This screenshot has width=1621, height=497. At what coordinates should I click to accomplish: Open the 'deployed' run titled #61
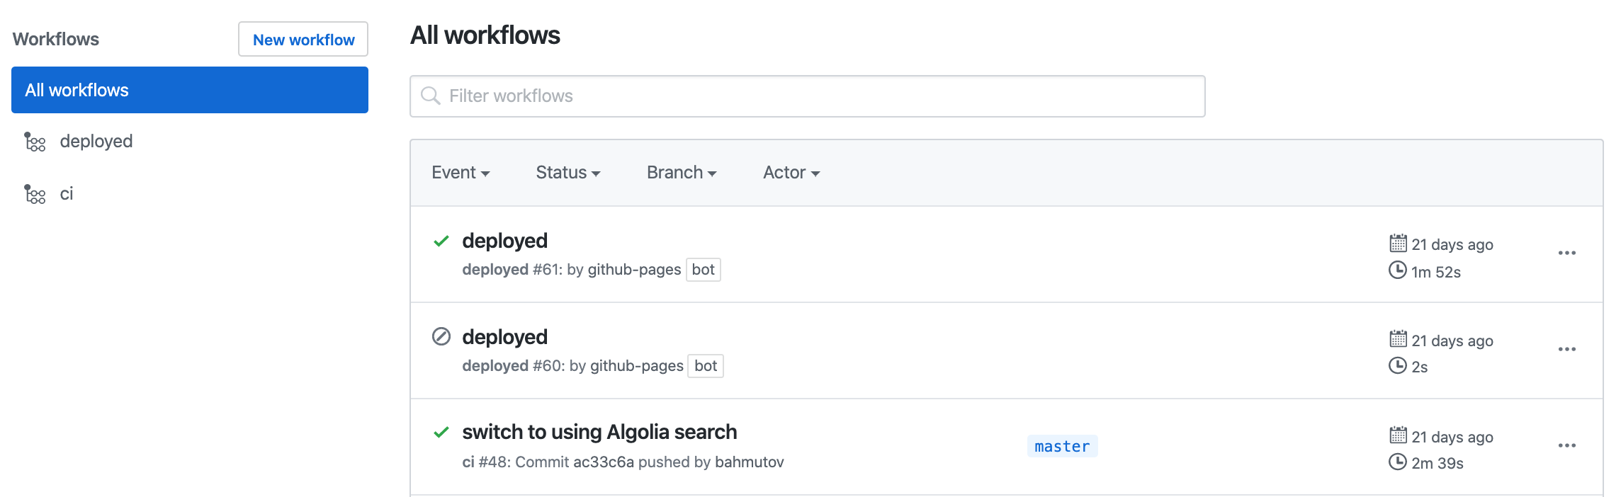504,241
